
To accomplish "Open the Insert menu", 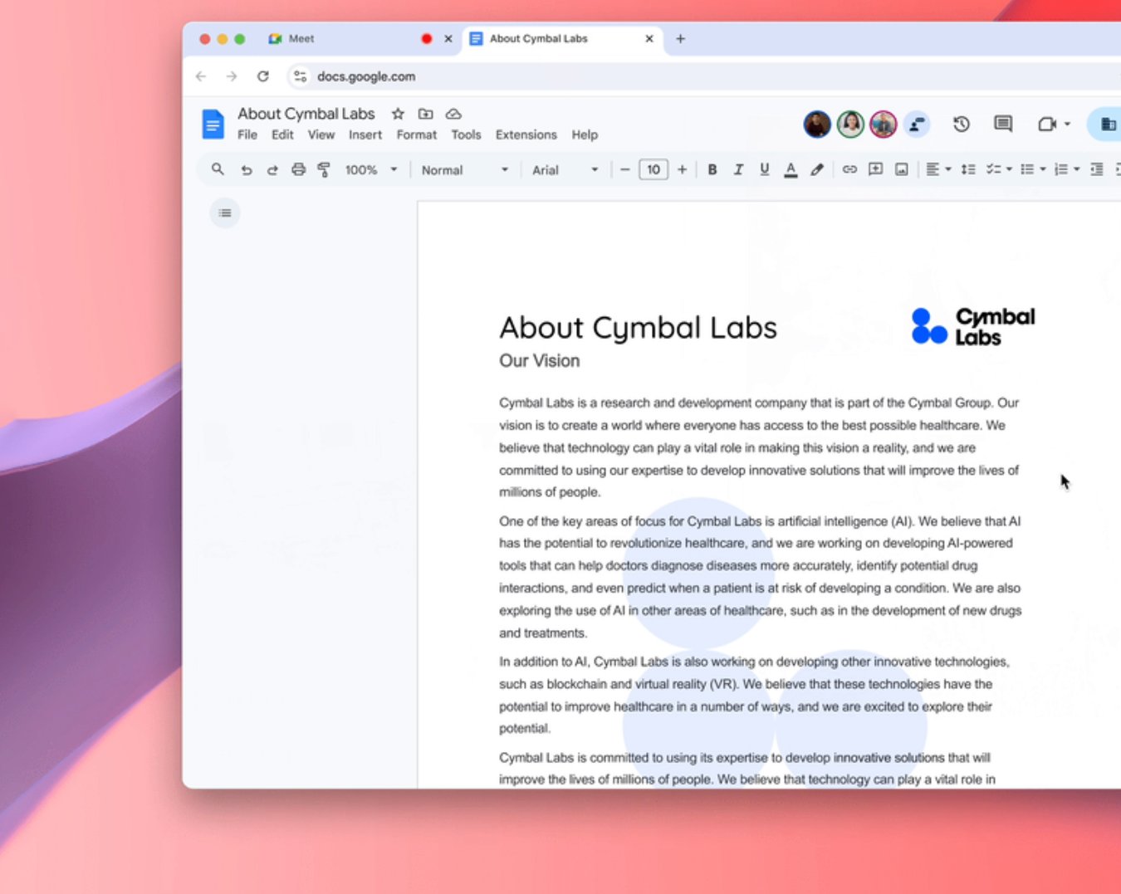I will (x=365, y=134).
